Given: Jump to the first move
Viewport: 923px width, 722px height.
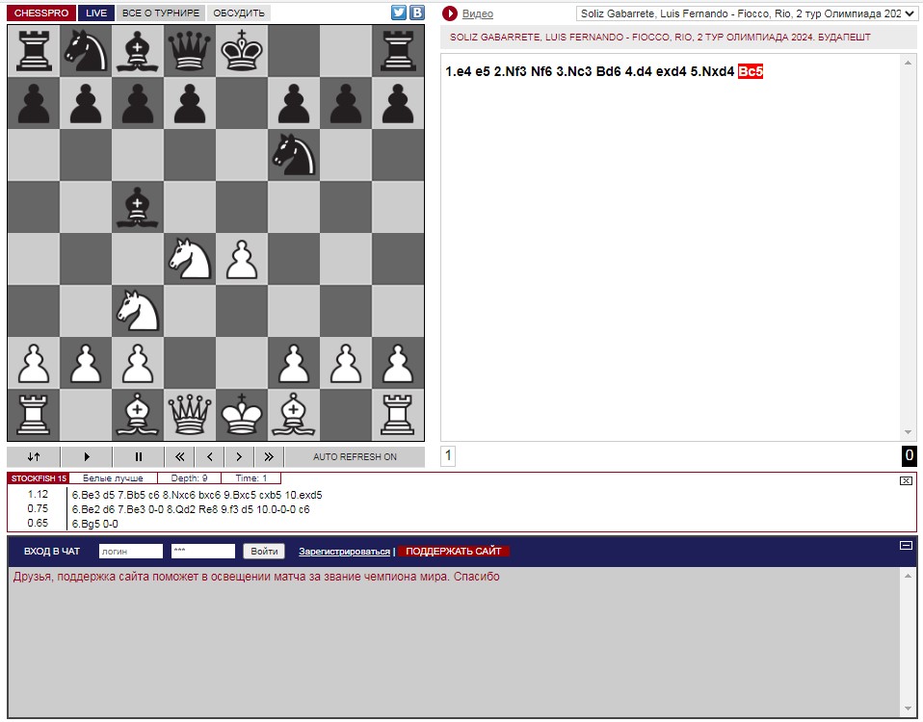Looking at the screenshot, I should [179, 457].
